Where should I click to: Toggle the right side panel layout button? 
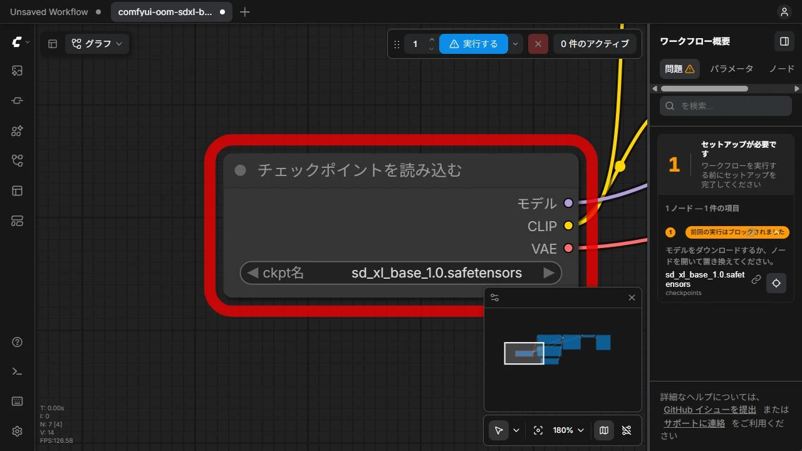tap(784, 41)
